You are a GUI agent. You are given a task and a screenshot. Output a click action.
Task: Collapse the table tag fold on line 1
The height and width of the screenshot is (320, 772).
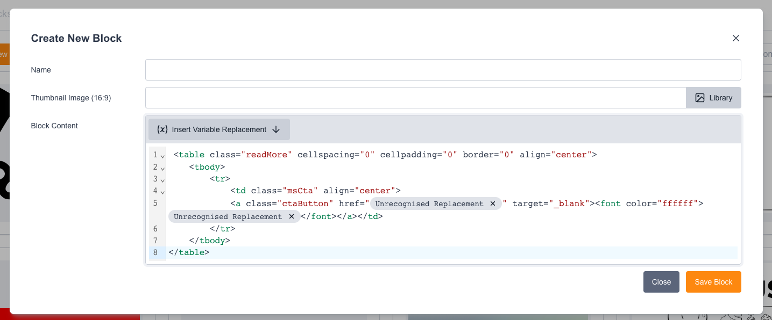tap(162, 156)
